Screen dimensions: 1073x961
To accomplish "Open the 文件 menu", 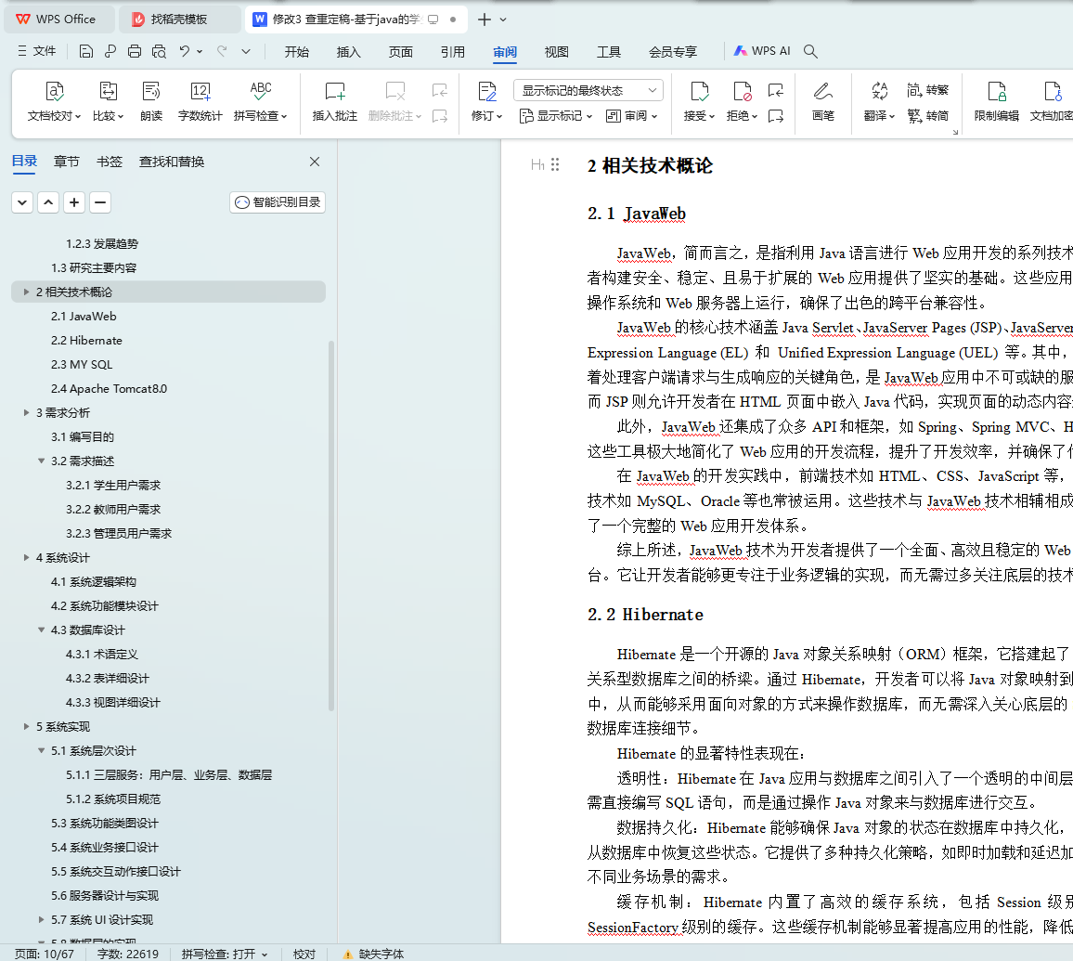I will 37,51.
